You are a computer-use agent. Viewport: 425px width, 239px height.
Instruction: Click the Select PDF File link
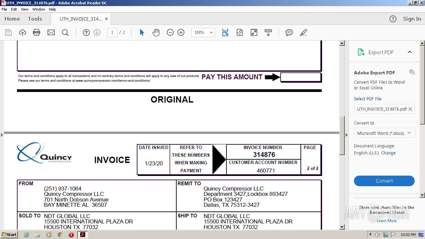coord(368,99)
